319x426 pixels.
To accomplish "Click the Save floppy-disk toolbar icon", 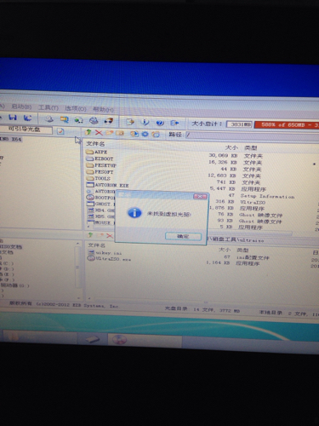I will (x=13, y=118).
